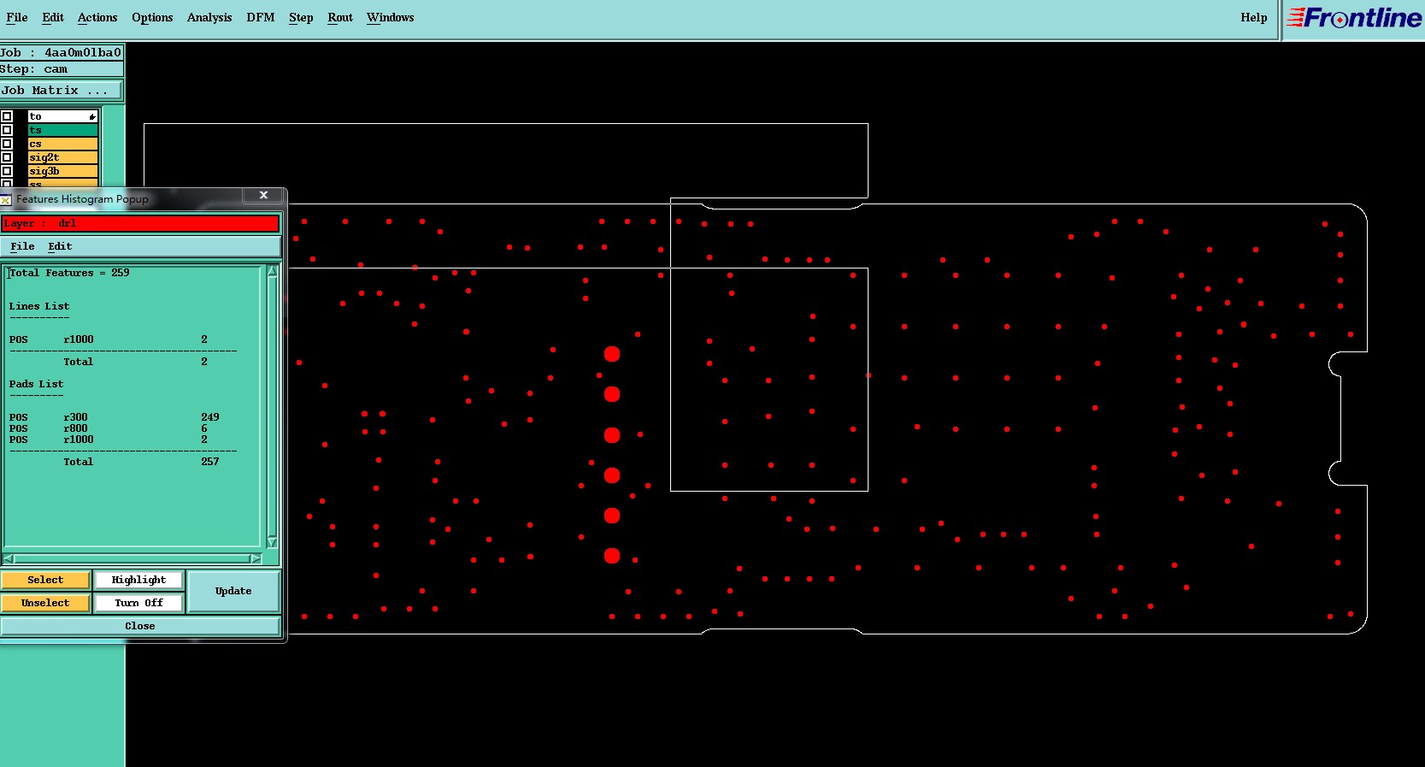1425x767 pixels.
Task: Open the Options menu
Action: 152,17
